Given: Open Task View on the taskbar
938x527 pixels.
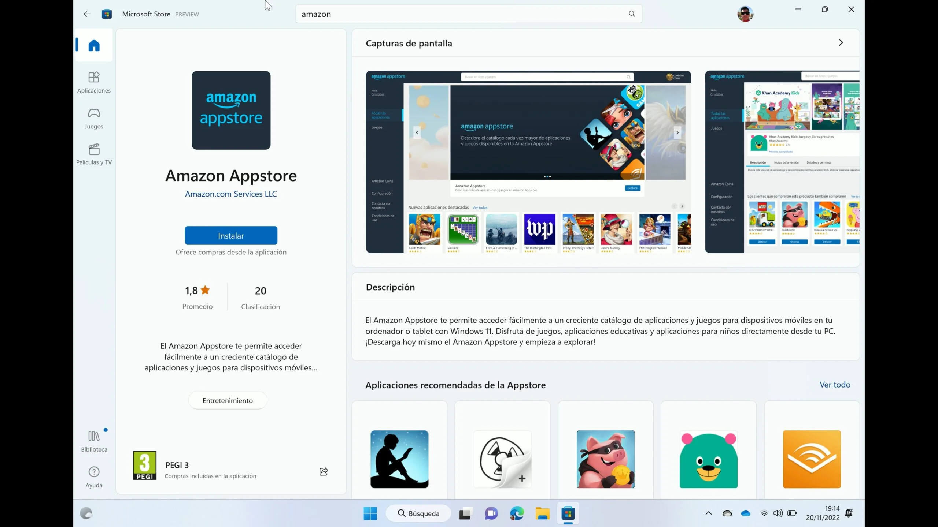Looking at the screenshot, I should [465, 513].
